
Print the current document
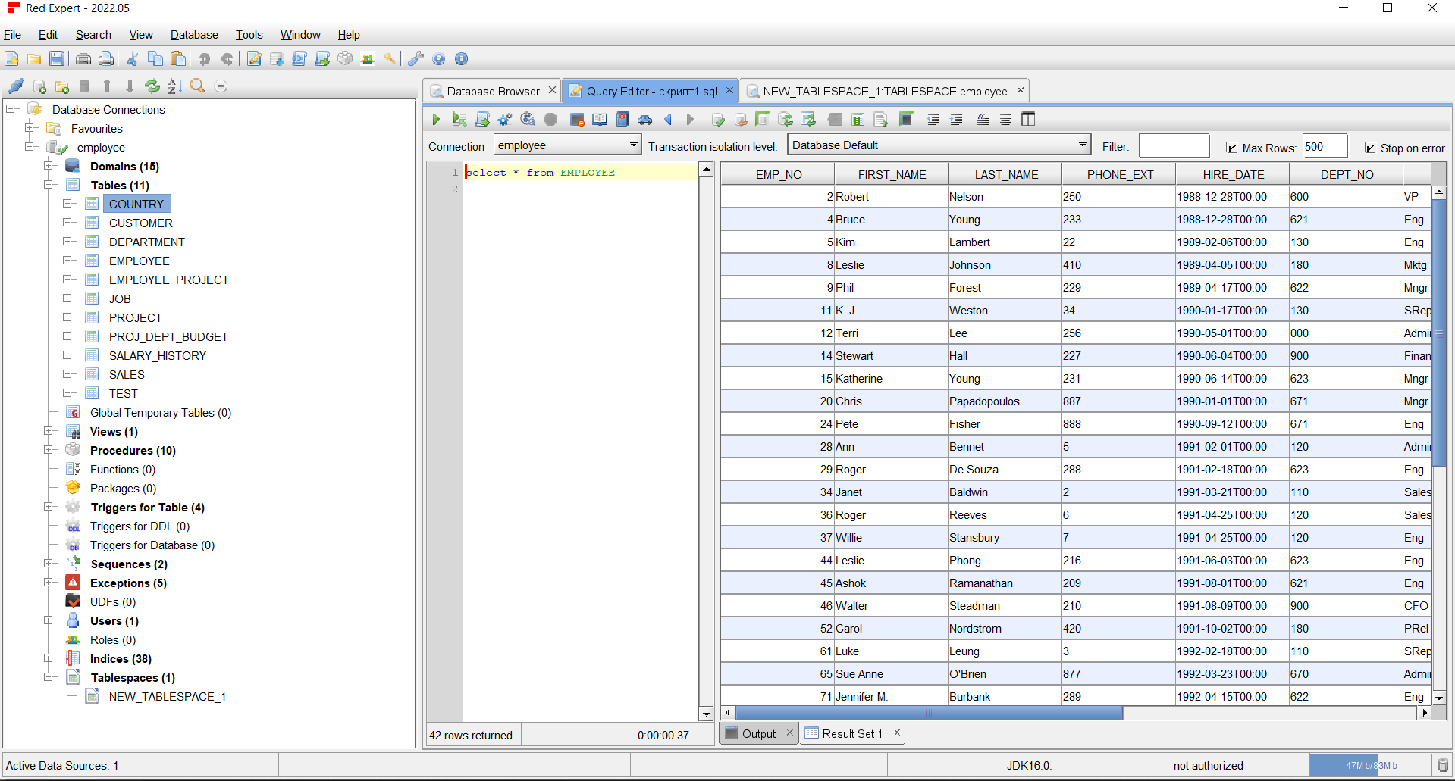tap(83, 58)
